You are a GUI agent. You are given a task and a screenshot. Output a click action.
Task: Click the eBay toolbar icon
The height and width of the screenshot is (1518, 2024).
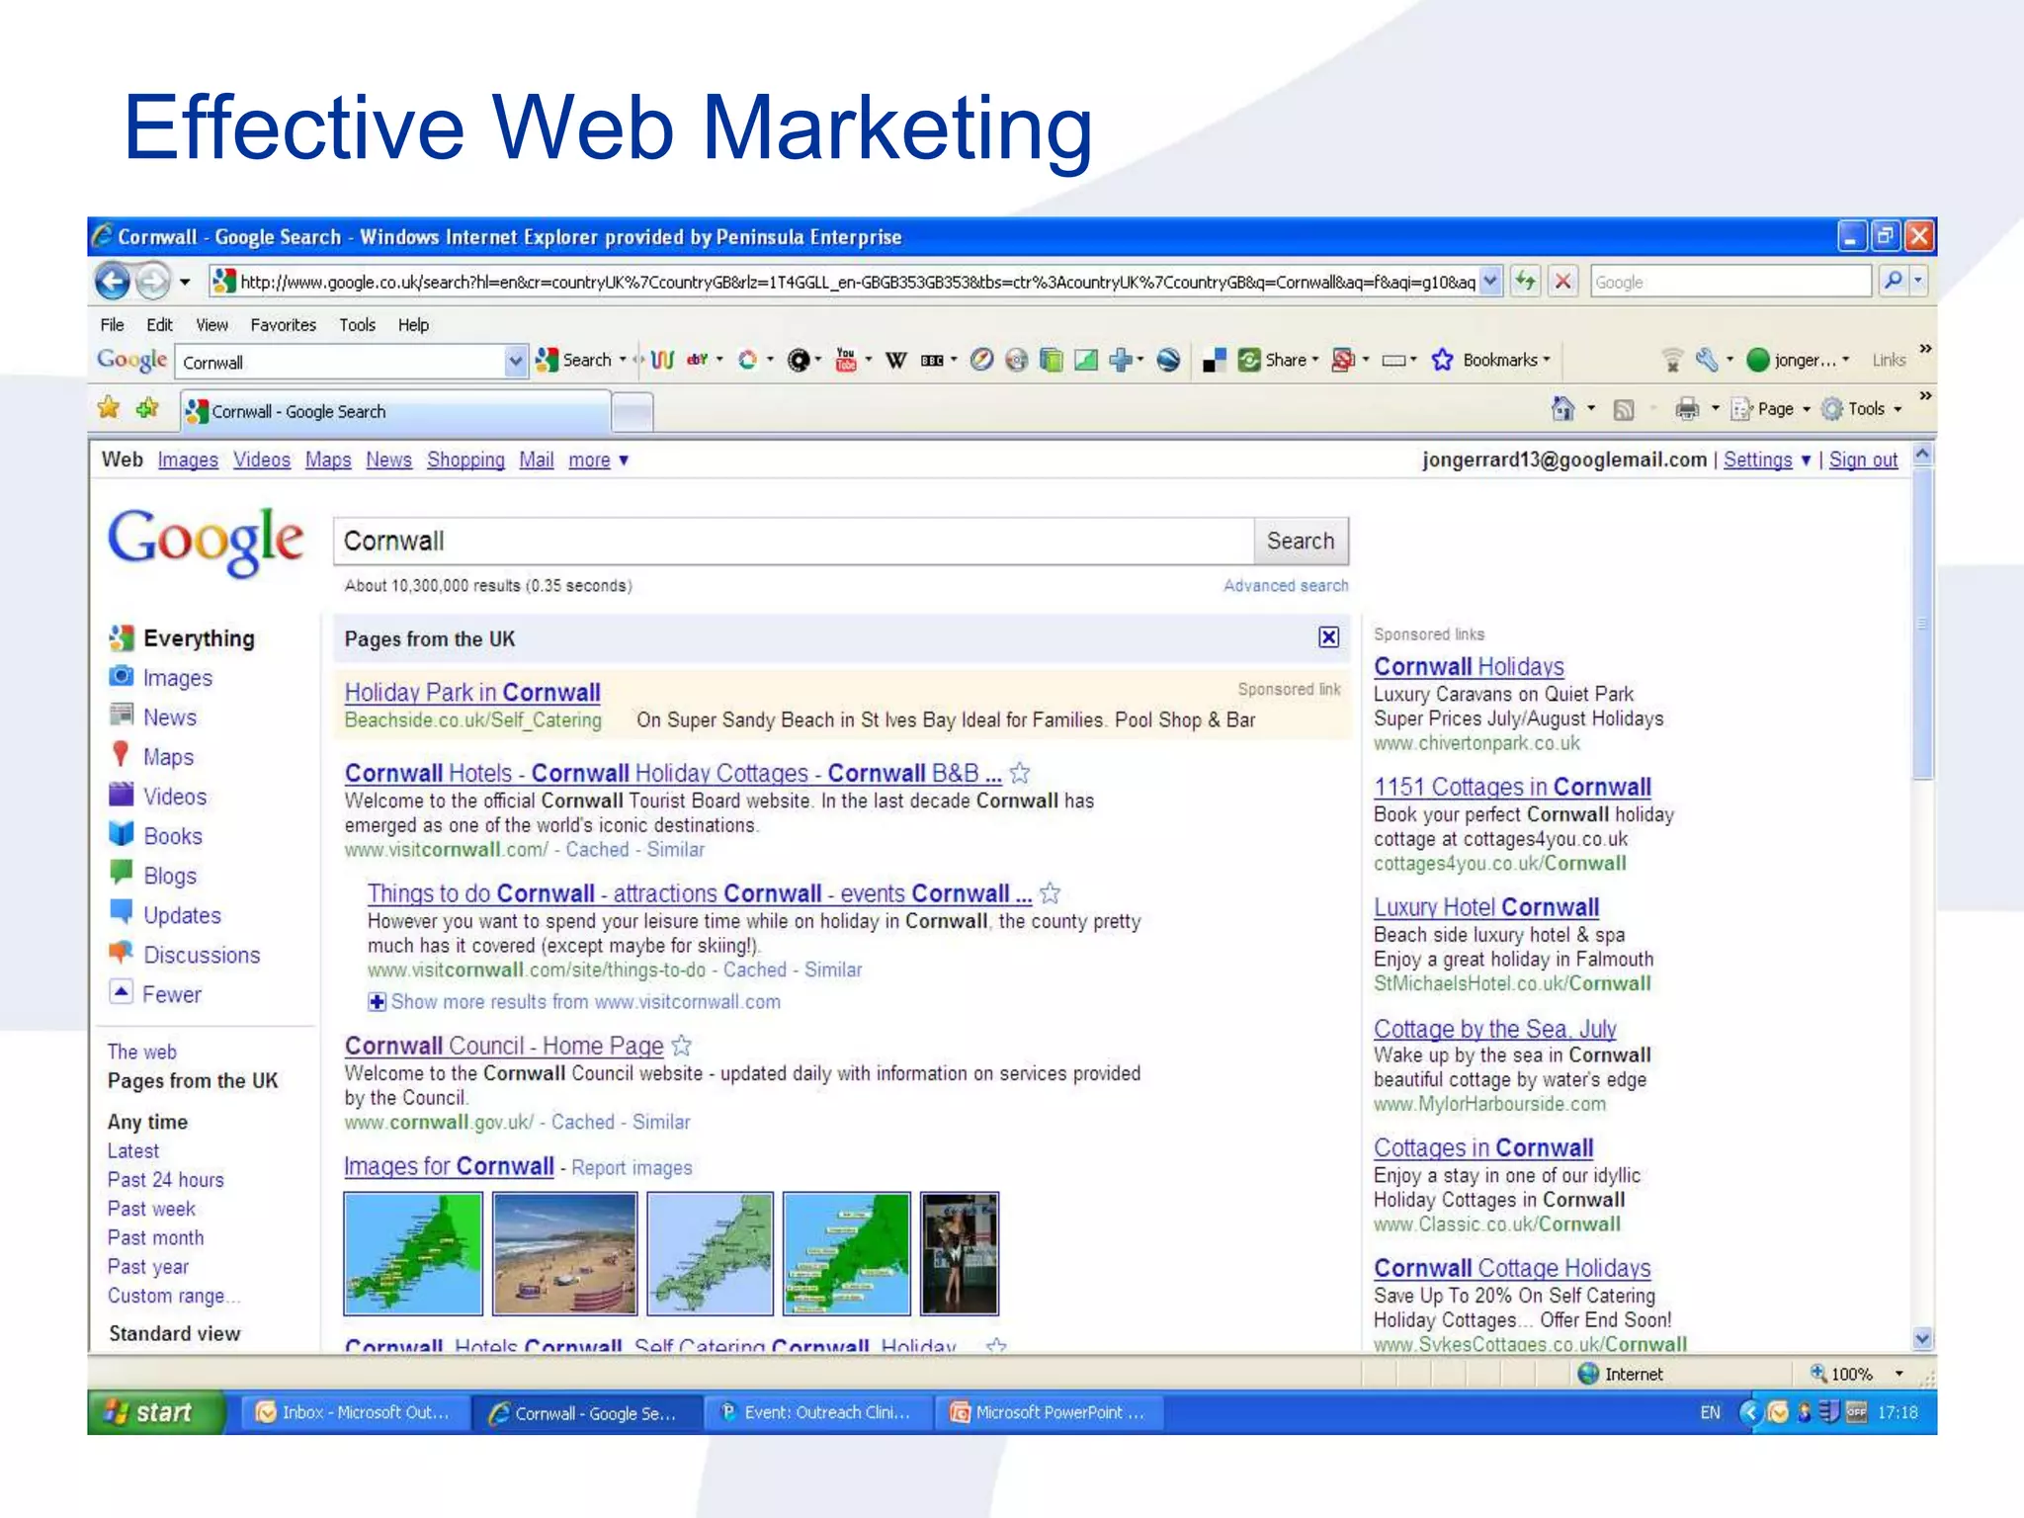698,361
